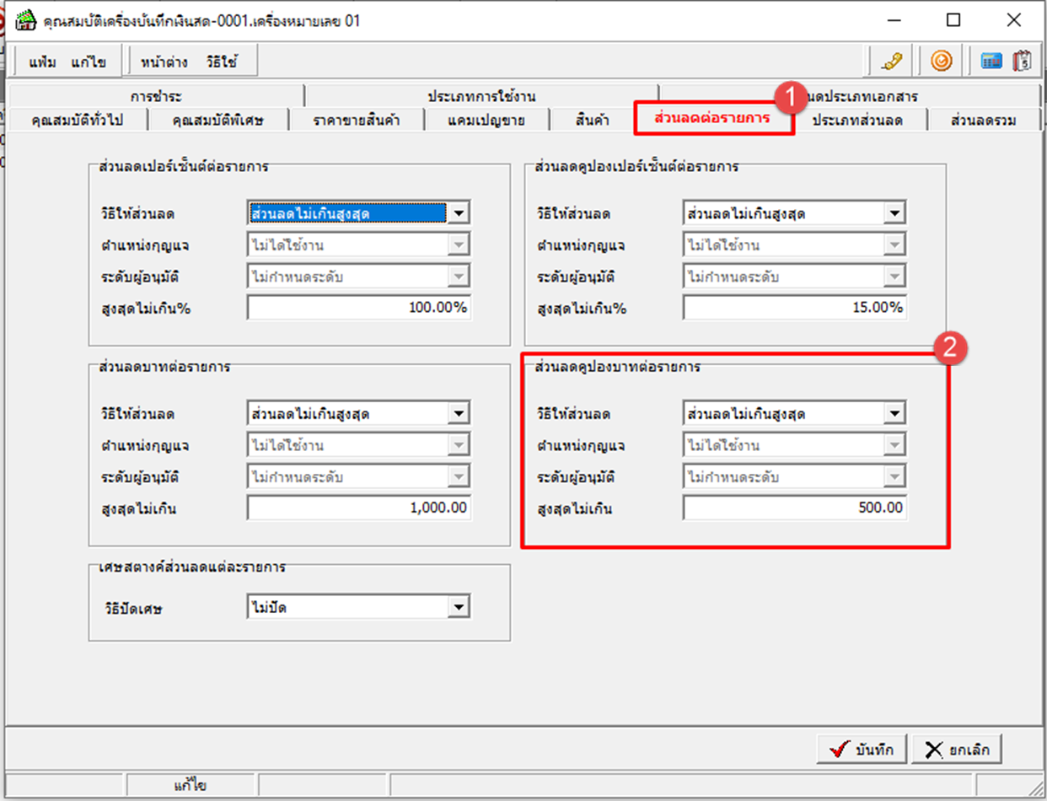The height and width of the screenshot is (801, 1047).
Task: Click the 1,000.00 maximum baht discount field
Action: pyautogui.click(x=358, y=508)
